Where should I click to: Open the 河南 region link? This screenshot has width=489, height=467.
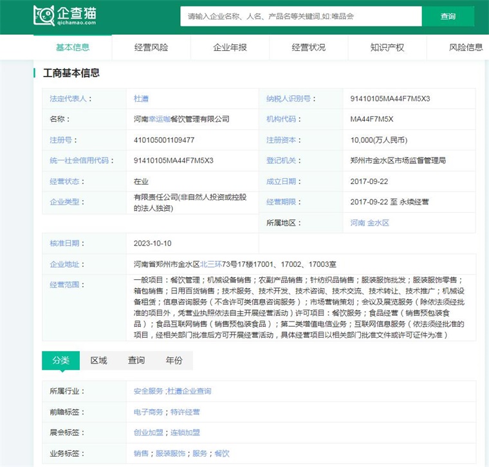(357, 223)
